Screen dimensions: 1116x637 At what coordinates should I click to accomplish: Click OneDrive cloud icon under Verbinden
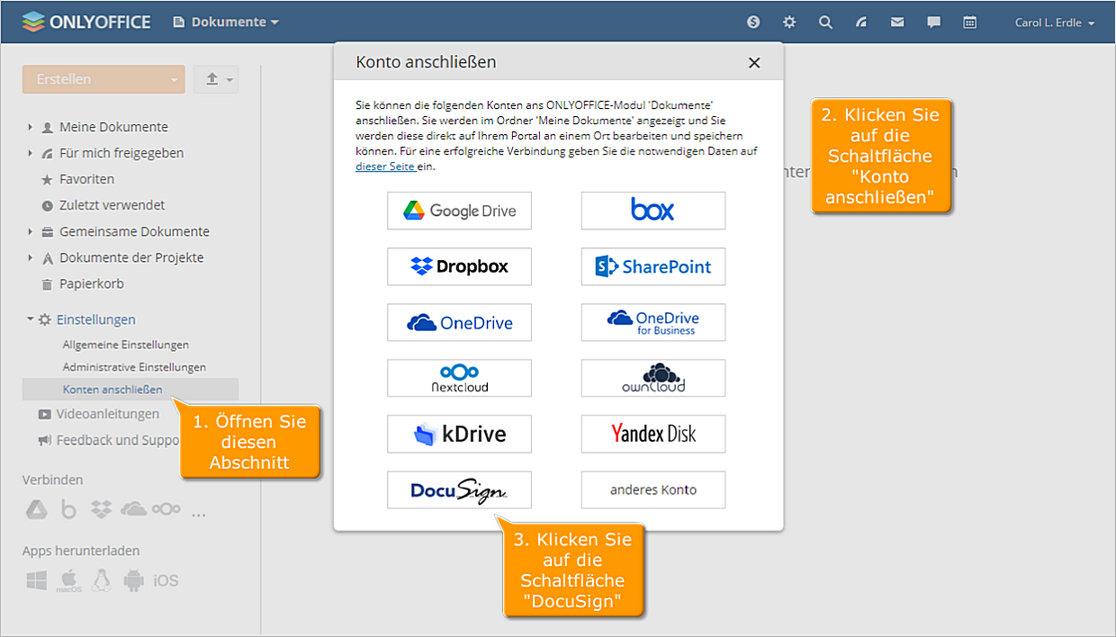[133, 510]
